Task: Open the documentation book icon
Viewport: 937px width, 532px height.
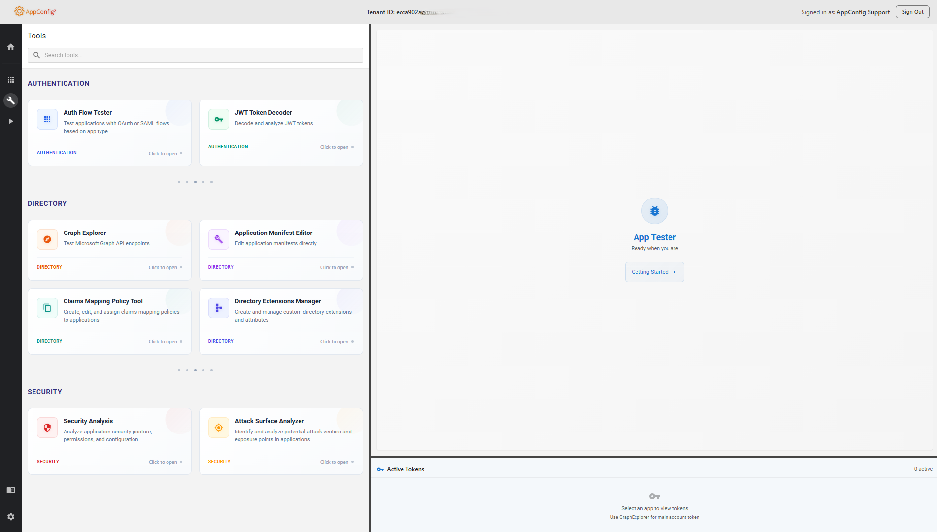Action: coord(11,490)
